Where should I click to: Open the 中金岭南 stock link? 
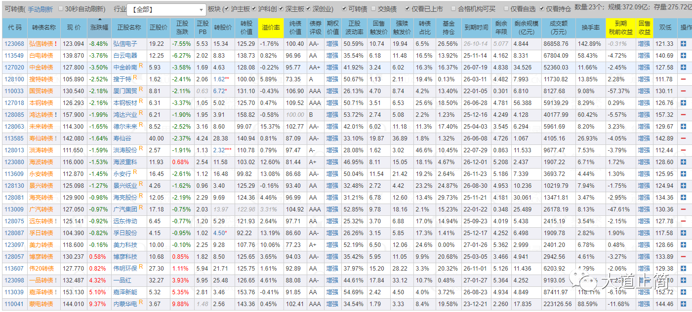[125, 68]
